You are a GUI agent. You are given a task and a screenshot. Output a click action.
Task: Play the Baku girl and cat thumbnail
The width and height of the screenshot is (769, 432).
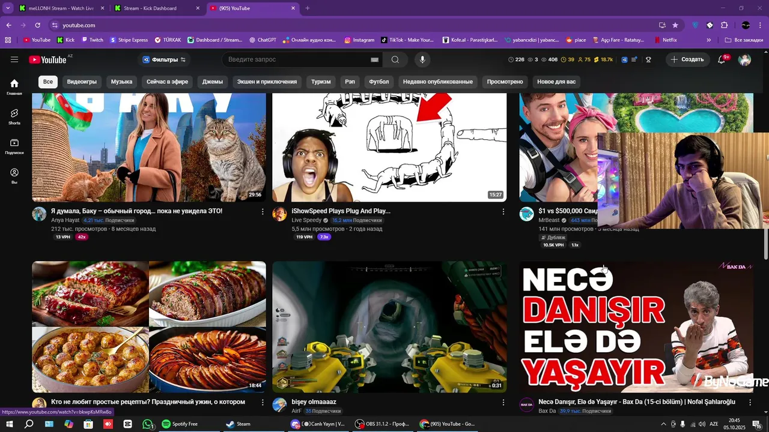149,148
